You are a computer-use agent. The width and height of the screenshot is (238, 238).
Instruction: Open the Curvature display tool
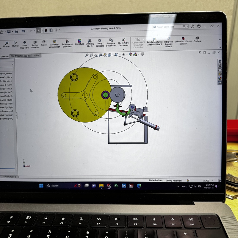79,42
